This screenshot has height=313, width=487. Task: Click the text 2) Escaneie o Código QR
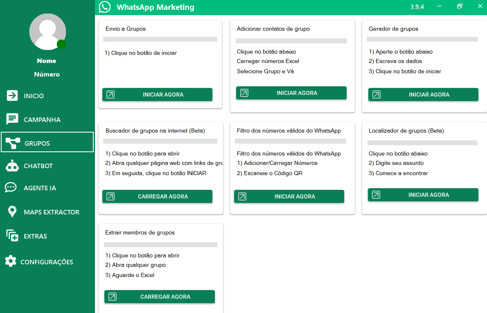click(x=270, y=173)
